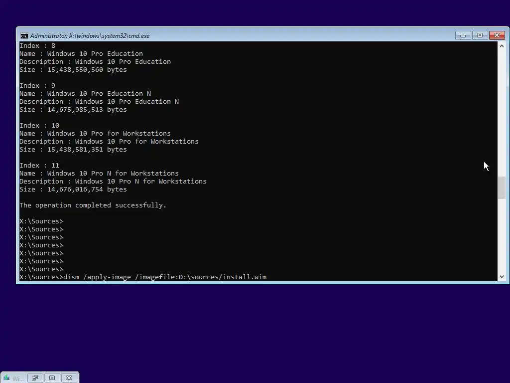This screenshot has height=383, width=510.
Task: Click the "Size : 15,438,581,351 bytes" line
Action: [73, 150]
